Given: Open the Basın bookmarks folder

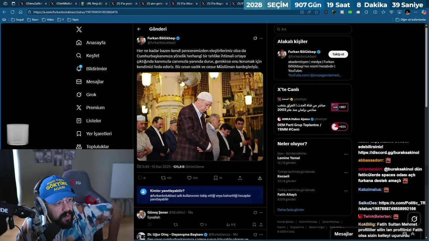Looking at the screenshot, I should [33, 19].
